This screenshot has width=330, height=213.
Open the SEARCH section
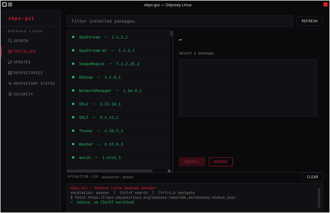pos(31,41)
